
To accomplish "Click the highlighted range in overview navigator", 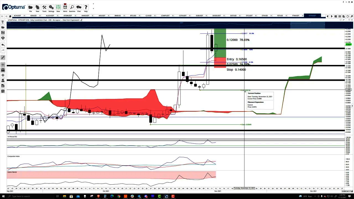I will [308, 25].
